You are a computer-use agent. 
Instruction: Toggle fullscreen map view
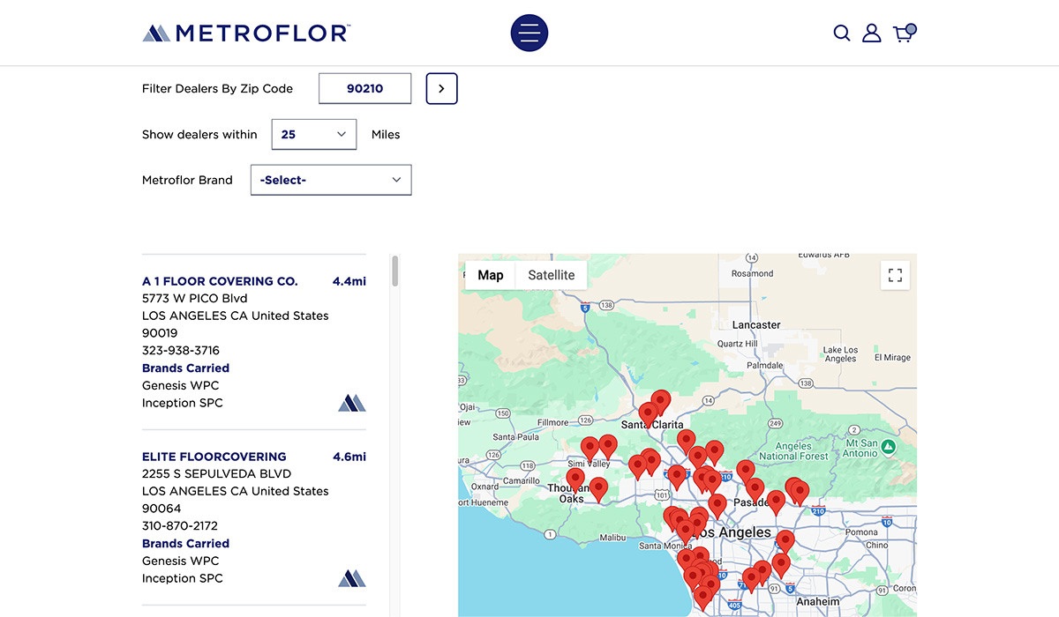895,275
